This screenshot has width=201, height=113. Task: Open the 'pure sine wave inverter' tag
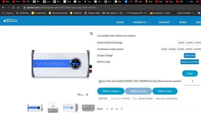pyautogui.click(x=167, y=99)
